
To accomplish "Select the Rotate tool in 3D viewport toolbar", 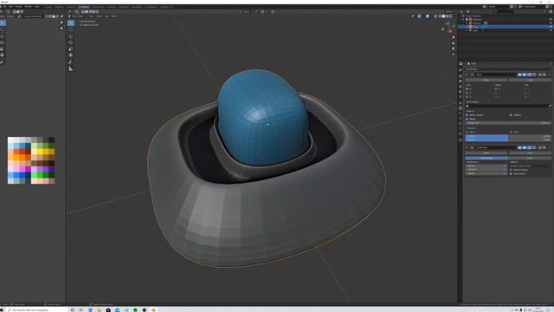I will point(71,42).
